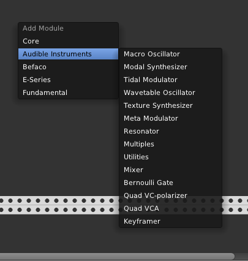Select the Mixer module
Viewport: 248px width, 261px height.
tap(170, 170)
